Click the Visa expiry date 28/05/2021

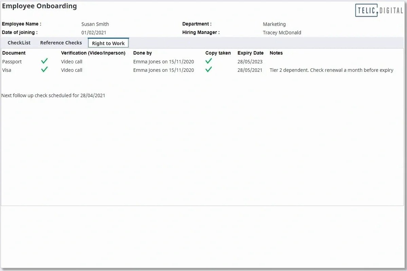(250, 70)
